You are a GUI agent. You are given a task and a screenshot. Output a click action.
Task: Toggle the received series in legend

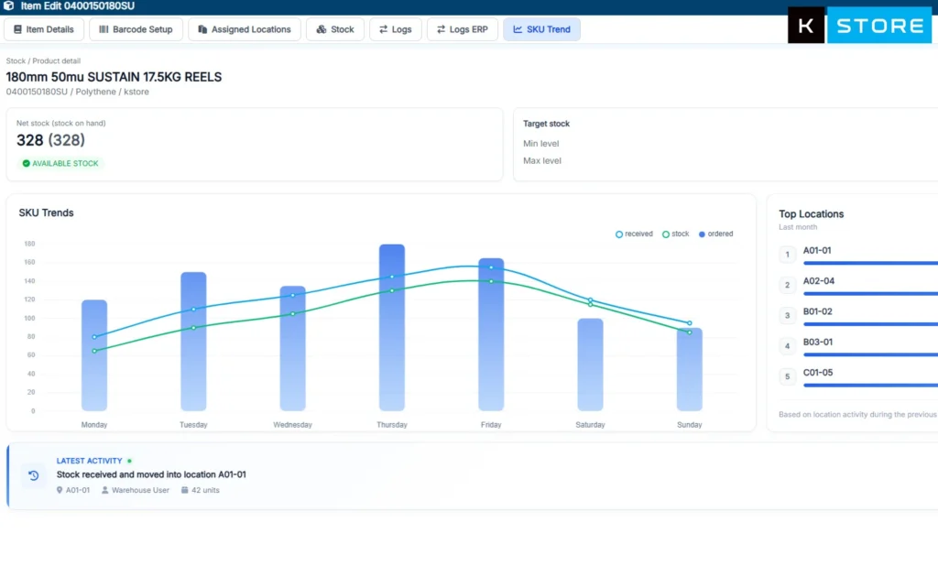coord(634,234)
